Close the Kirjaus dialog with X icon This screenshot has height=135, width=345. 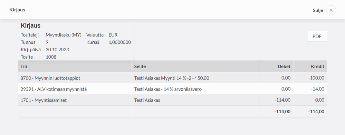click(x=331, y=10)
